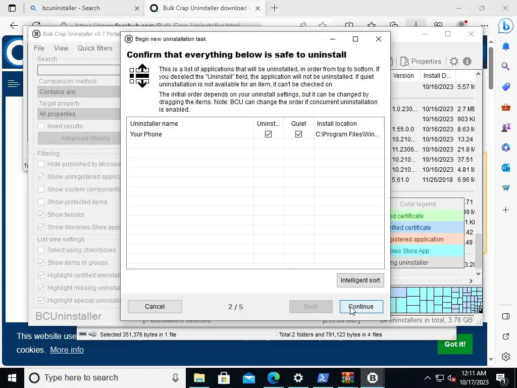Open the All properties target dropdown

[79, 114]
